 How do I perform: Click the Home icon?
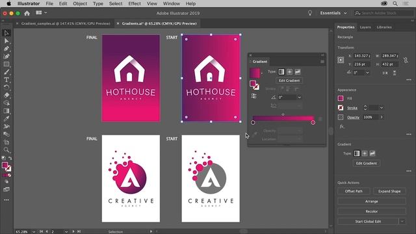click(27, 13)
